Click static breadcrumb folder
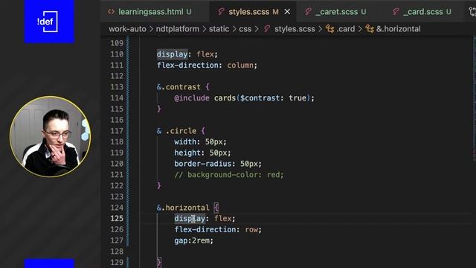 tap(219, 29)
